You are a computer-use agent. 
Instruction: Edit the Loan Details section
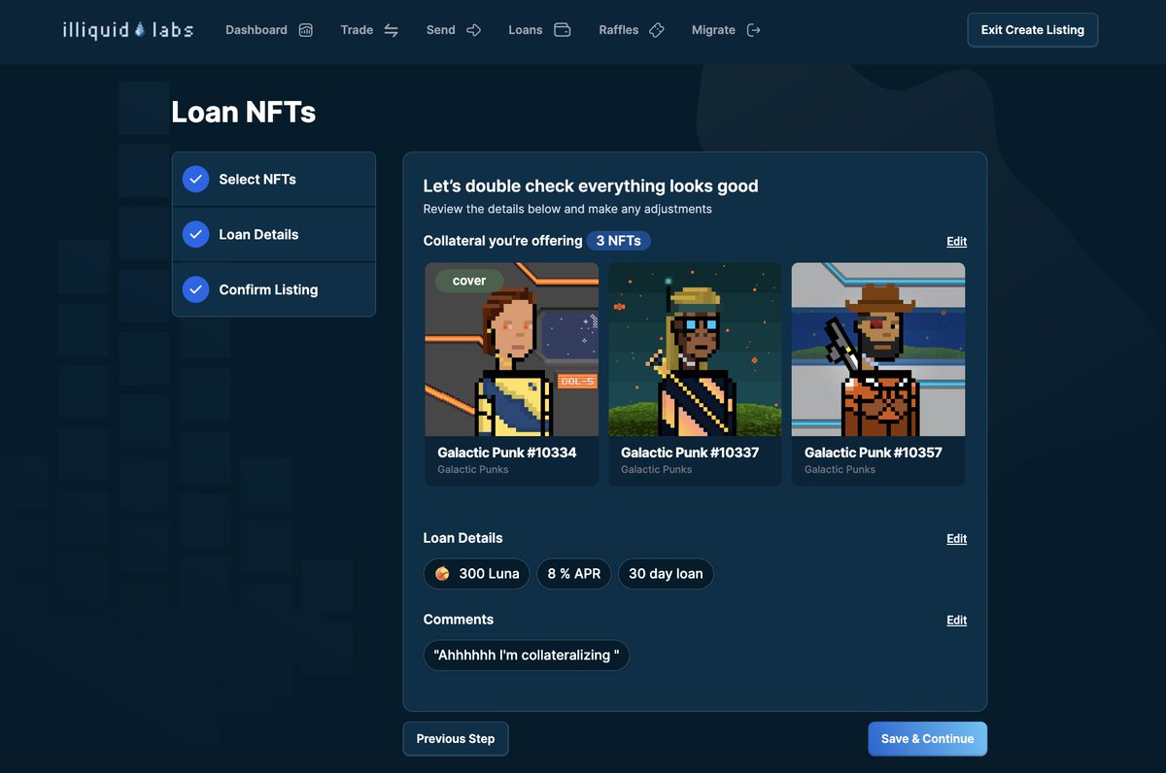pos(957,539)
